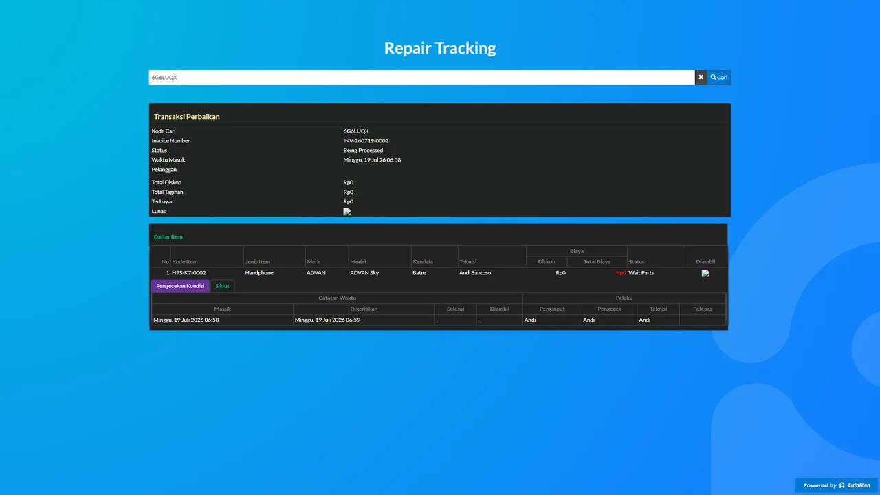Clear the search code field
Viewport: 880px width, 495px height.
701,78
